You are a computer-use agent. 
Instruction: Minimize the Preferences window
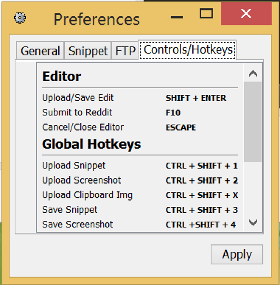pos(177,17)
